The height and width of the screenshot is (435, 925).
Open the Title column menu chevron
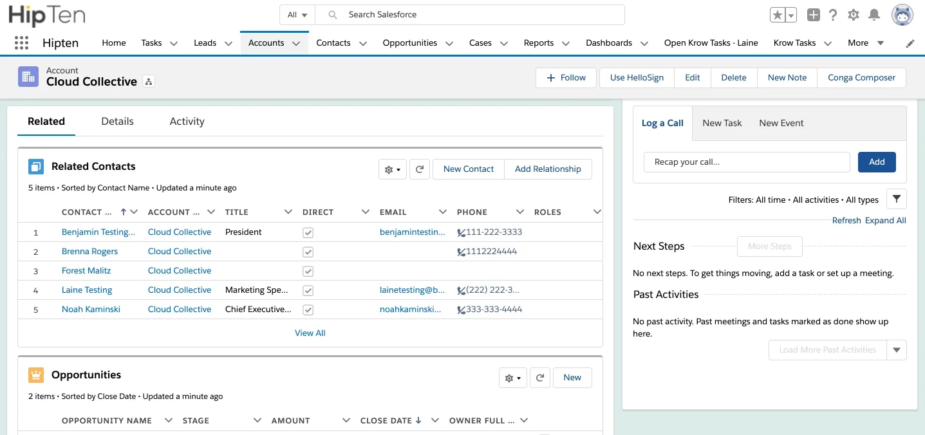pyautogui.click(x=288, y=212)
